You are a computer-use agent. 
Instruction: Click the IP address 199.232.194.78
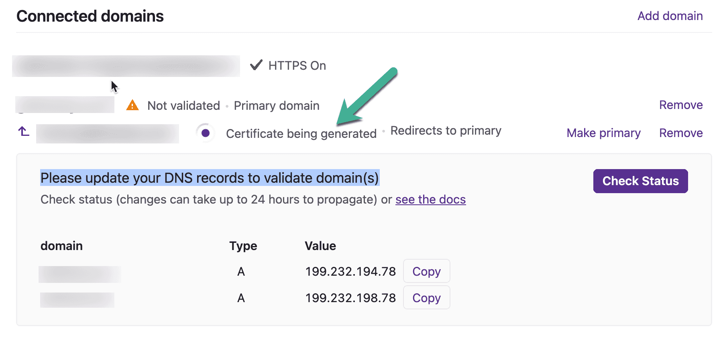[350, 272]
